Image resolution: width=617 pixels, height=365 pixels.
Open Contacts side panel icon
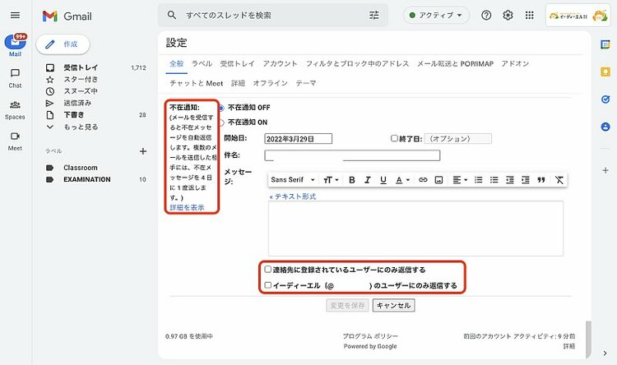pyautogui.click(x=605, y=127)
